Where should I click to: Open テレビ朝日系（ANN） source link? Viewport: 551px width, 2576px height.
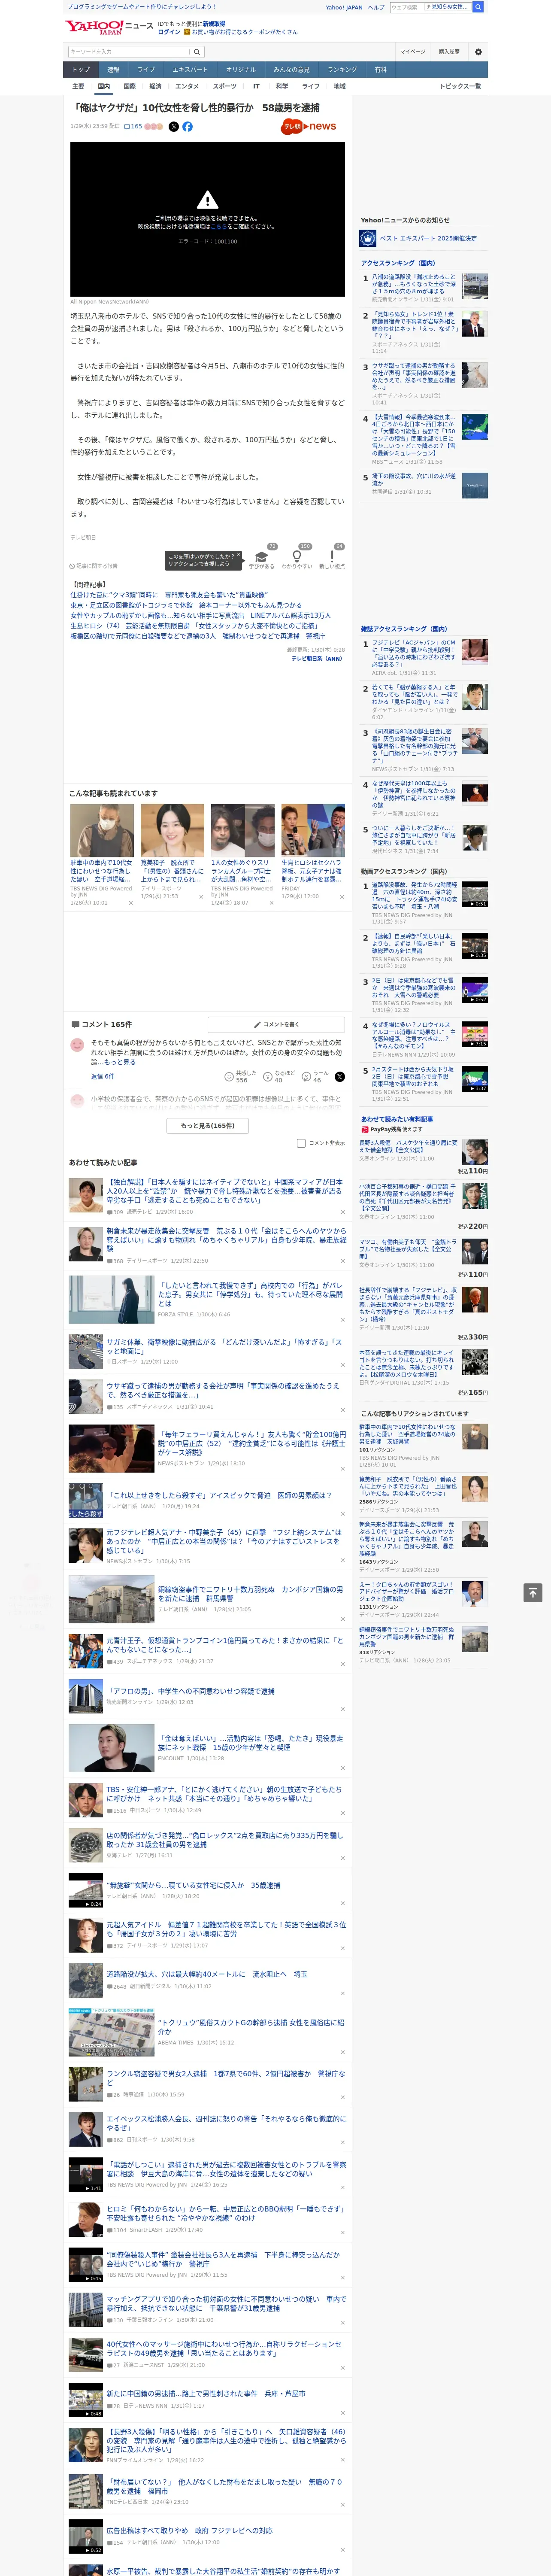(x=317, y=659)
